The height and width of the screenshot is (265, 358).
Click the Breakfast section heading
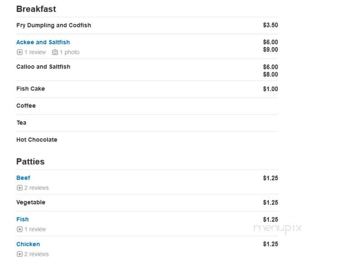[36, 9]
